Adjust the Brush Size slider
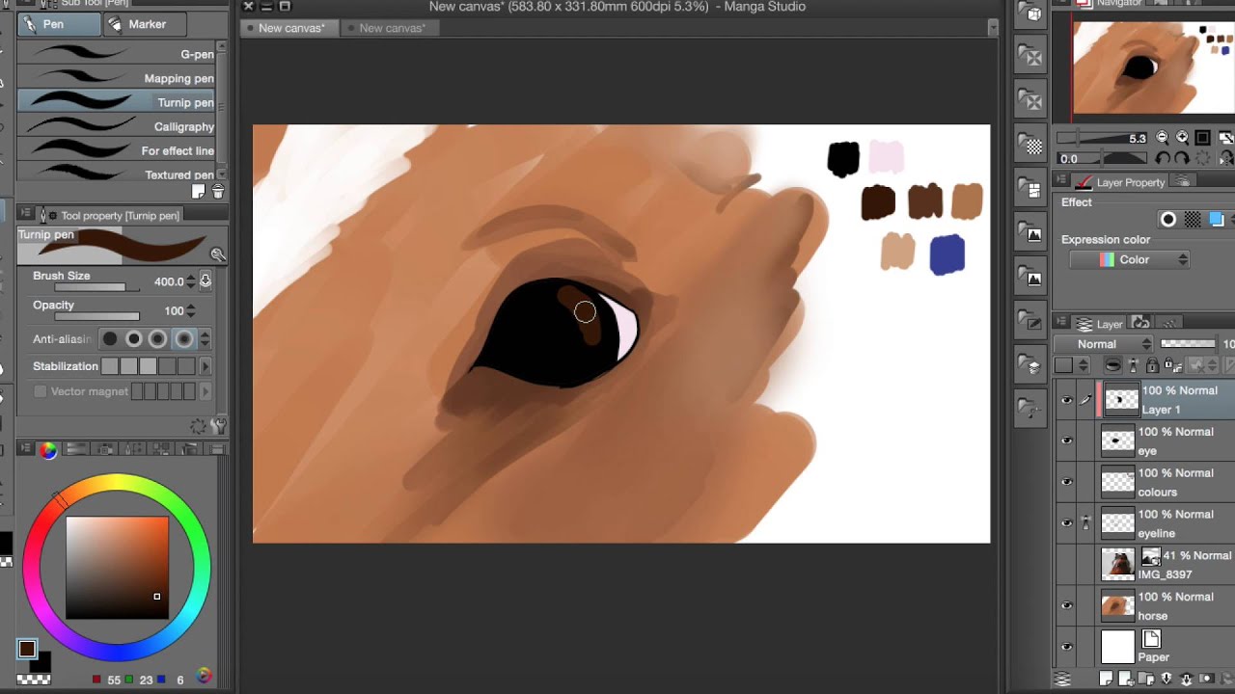The height and width of the screenshot is (694, 1235). [x=96, y=287]
